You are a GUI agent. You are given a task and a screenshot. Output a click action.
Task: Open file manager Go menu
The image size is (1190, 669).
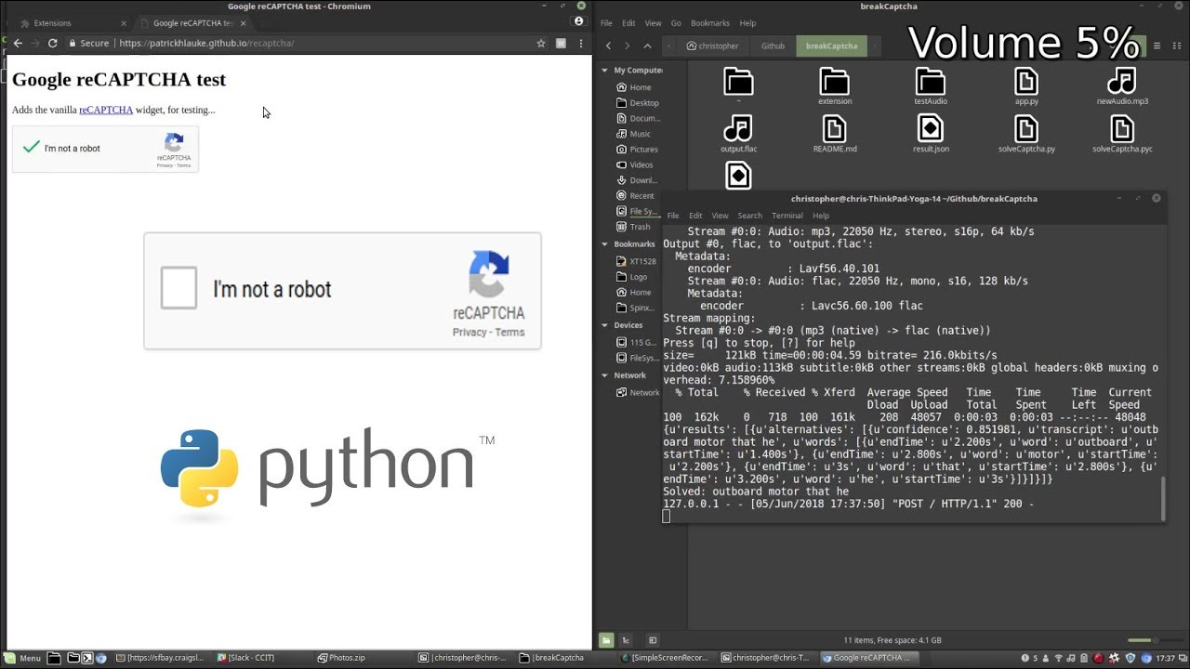click(x=676, y=23)
